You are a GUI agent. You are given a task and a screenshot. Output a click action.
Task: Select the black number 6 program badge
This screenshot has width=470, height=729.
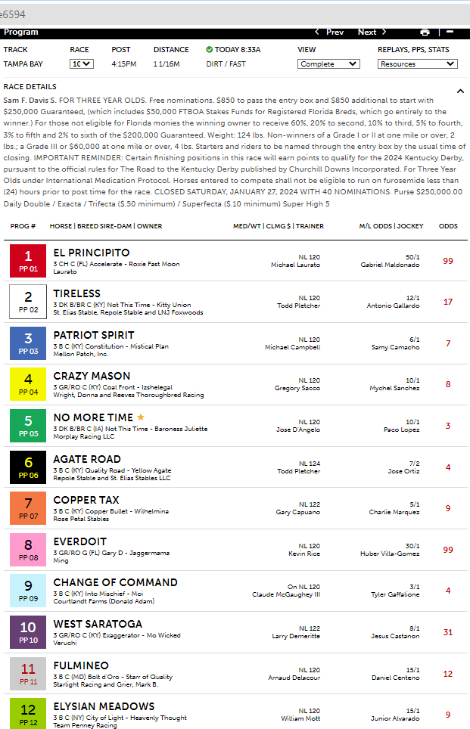point(28,466)
